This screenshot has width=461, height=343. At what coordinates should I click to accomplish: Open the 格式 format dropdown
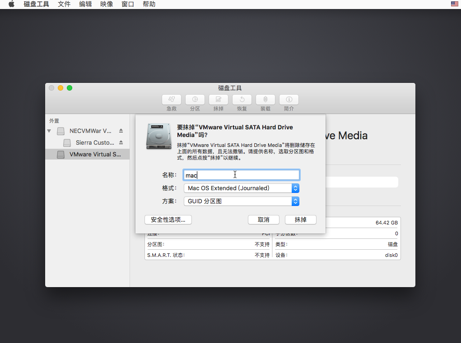click(242, 188)
